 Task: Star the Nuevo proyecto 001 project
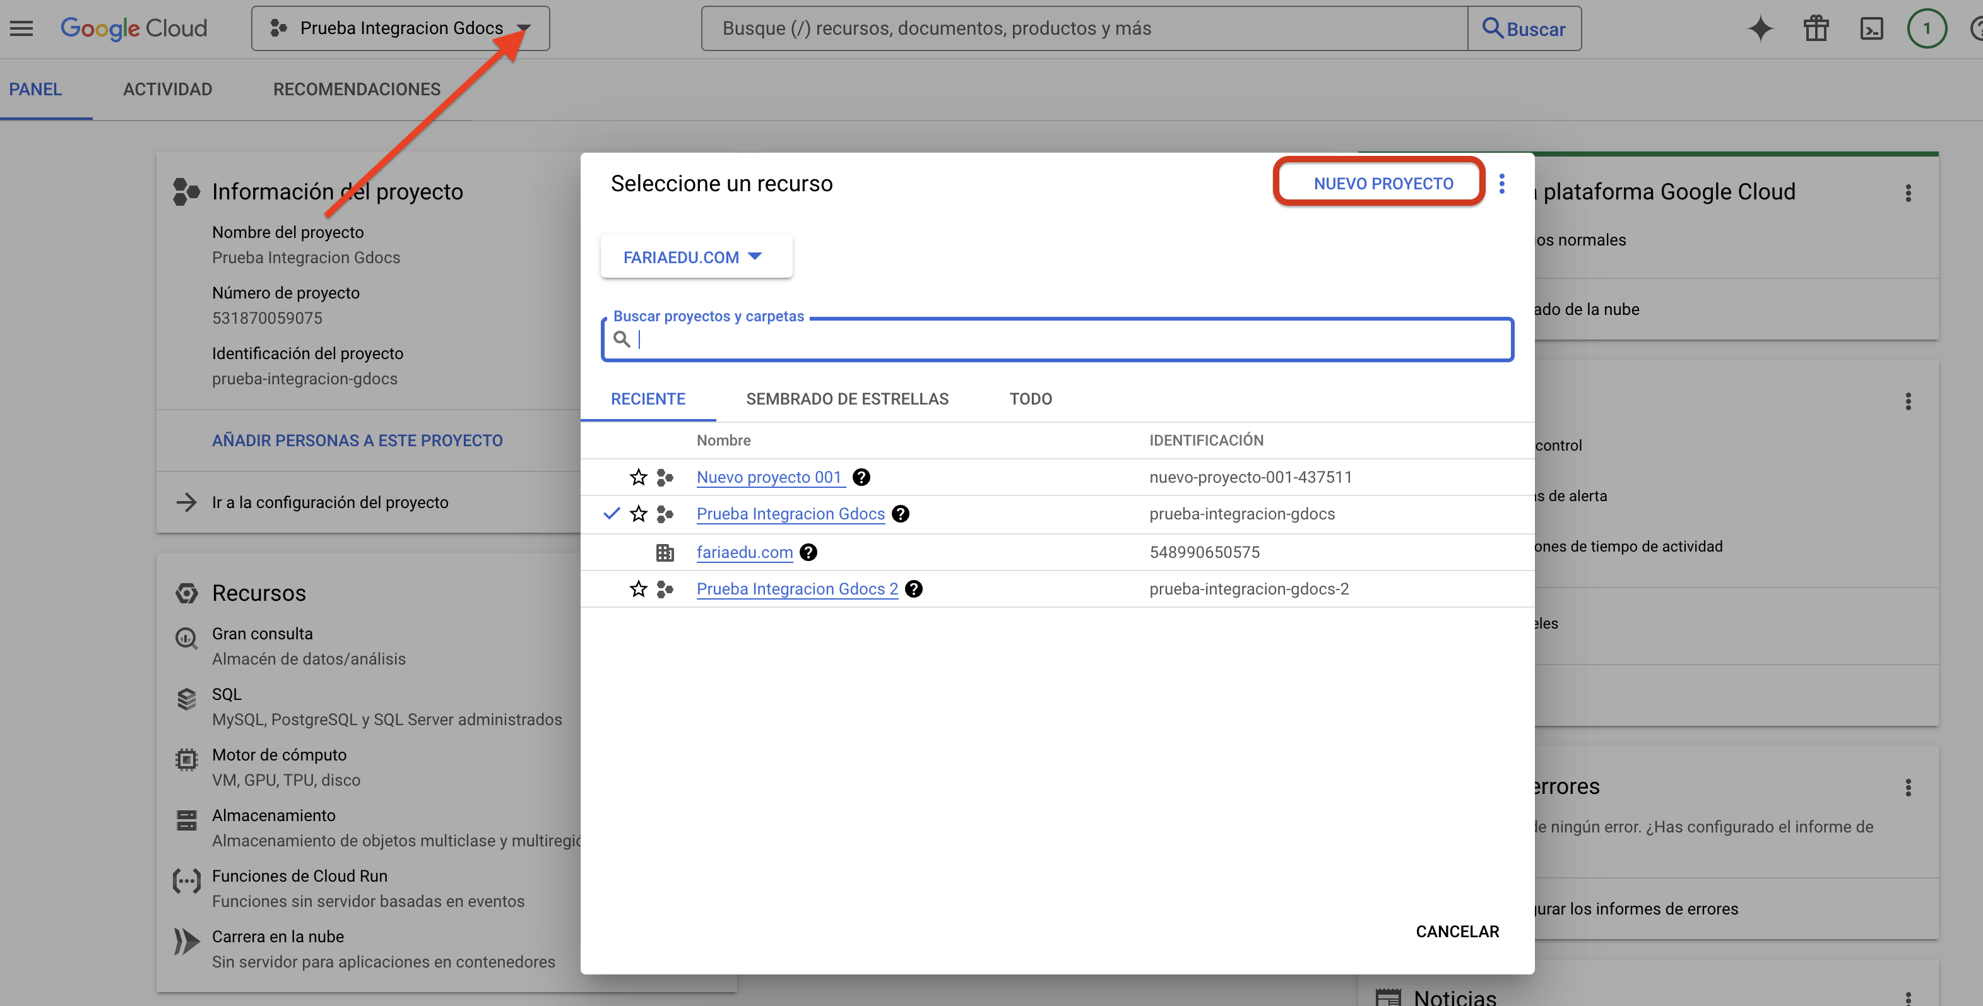[638, 477]
